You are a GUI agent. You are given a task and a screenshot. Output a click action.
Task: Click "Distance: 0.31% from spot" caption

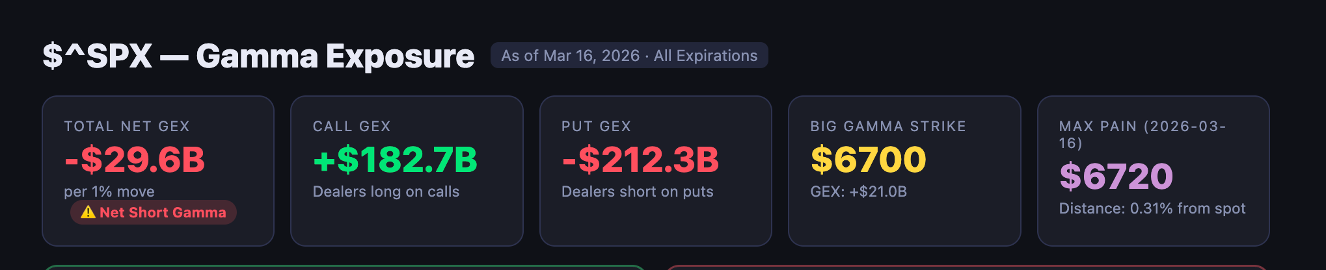(x=1152, y=208)
